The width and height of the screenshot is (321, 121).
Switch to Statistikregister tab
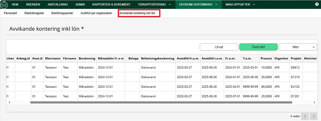pos(34,13)
